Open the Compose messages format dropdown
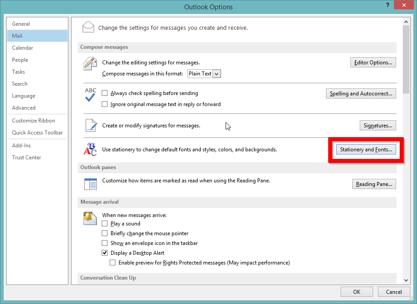 [217, 74]
